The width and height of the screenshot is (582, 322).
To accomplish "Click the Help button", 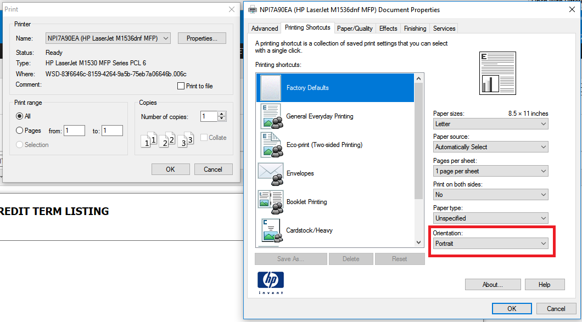I will coord(544,285).
